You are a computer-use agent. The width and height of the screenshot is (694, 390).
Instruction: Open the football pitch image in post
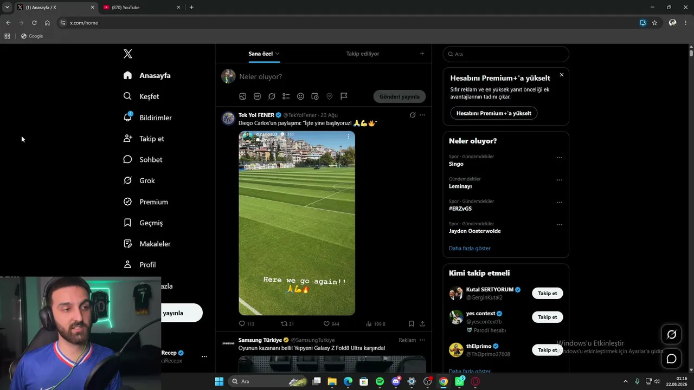pyautogui.click(x=297, y=223)
